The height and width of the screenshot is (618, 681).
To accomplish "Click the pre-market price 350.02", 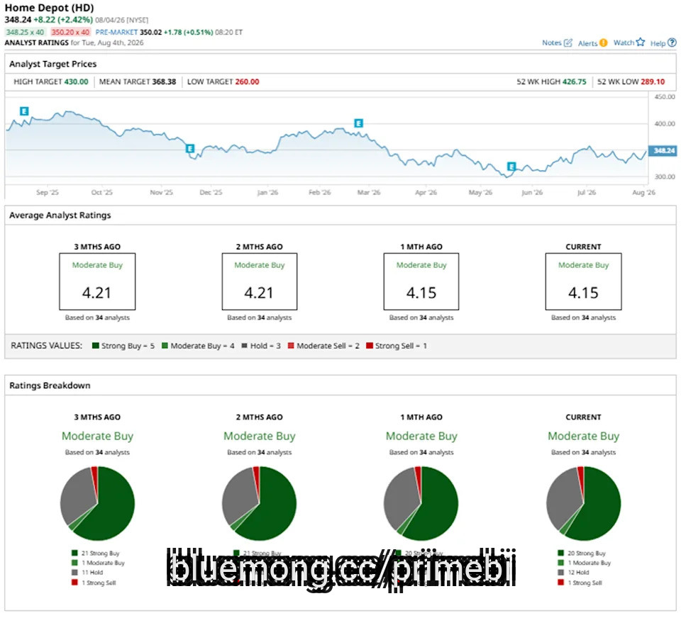I will pyautogui.click(x=150, y=32).
